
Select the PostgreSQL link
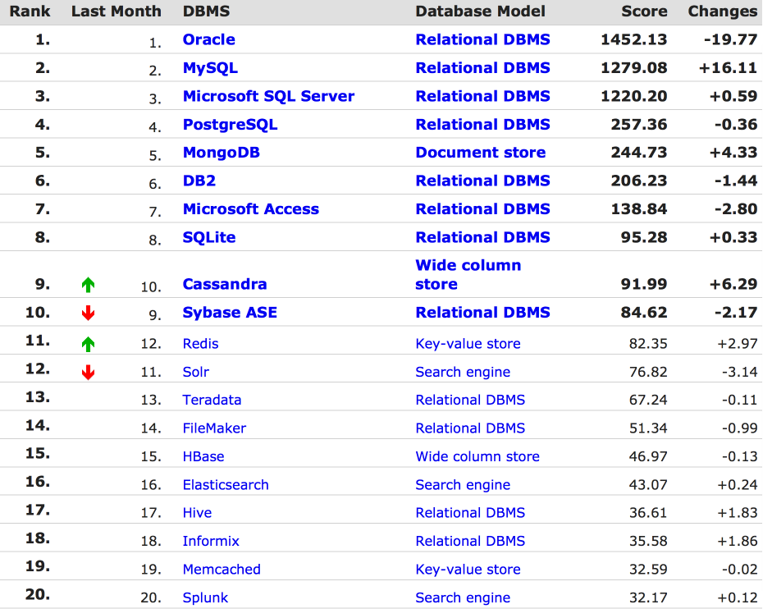pos(230,125)
